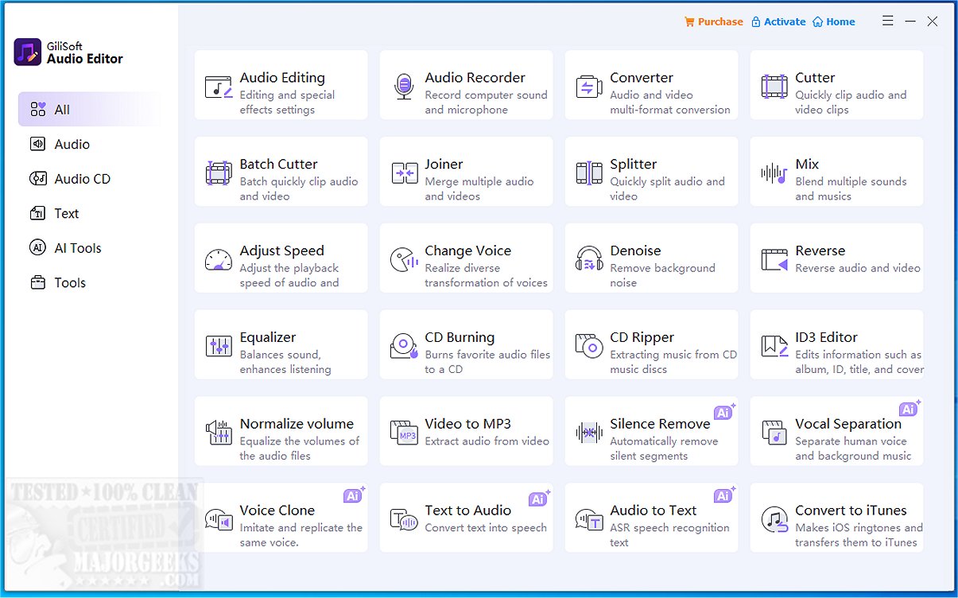Click the CD Ripper icon
Screen dimensions: 958x598
(588, 346)
